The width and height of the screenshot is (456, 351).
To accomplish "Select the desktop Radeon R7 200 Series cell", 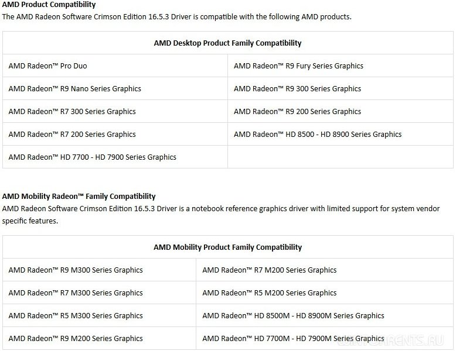I will (x=72, y=135).
